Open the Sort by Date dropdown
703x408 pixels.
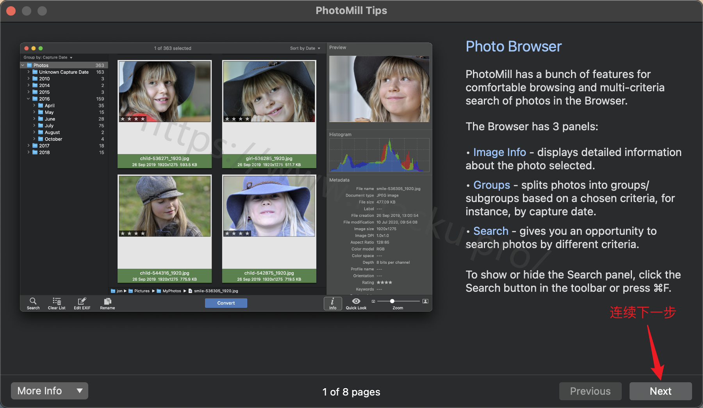(305, 48)
